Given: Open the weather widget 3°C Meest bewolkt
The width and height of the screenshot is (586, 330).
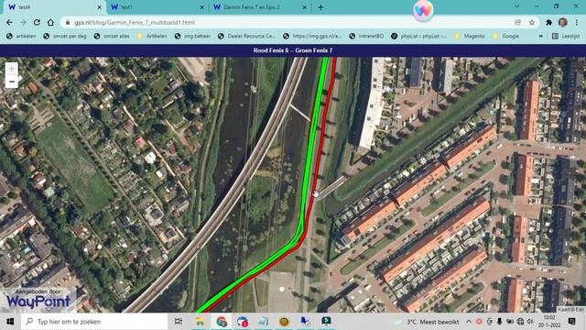Looking at the screenshot, I should pyautogui.click(x=428, y=322).
